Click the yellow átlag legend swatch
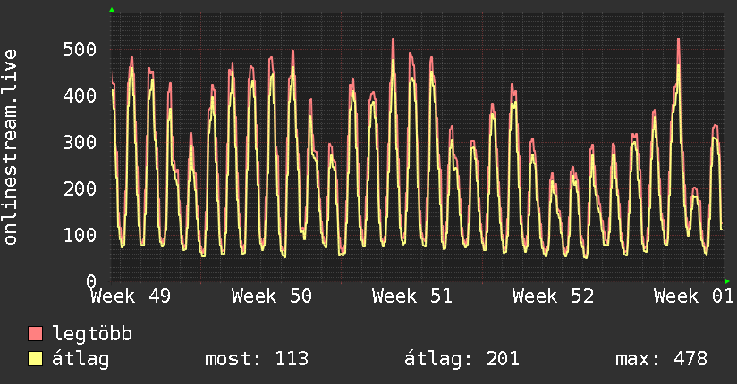The width and height of the screenshot is (737, 384). pos(35,359)
